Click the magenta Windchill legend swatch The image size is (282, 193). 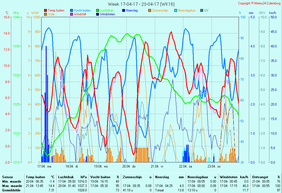(72, 14)
